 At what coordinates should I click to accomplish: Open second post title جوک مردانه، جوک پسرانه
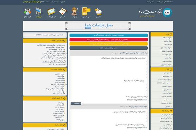pyautogui.click(x=138, y=107)
